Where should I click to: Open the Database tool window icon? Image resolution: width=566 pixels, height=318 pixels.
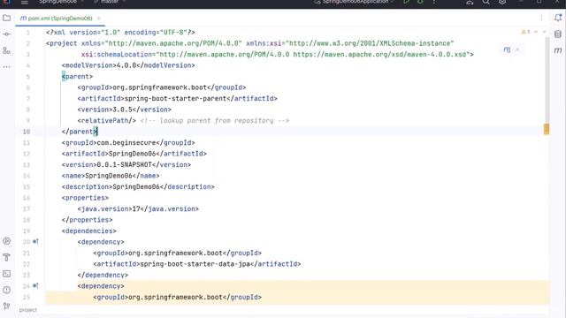[558, 34]
